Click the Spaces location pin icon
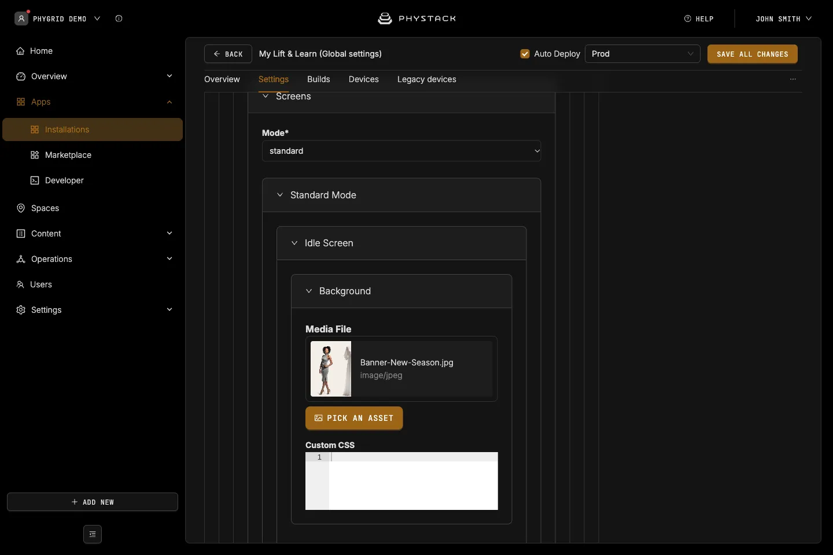Image resolution: width=833 pixels, height=555 pixels. (x=21, y=208)
